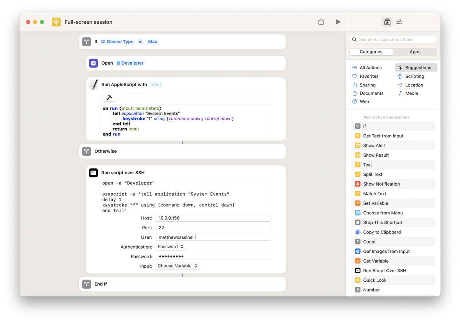Run the shortcut with the play button

pyautogui.click(x=338, y=22)
